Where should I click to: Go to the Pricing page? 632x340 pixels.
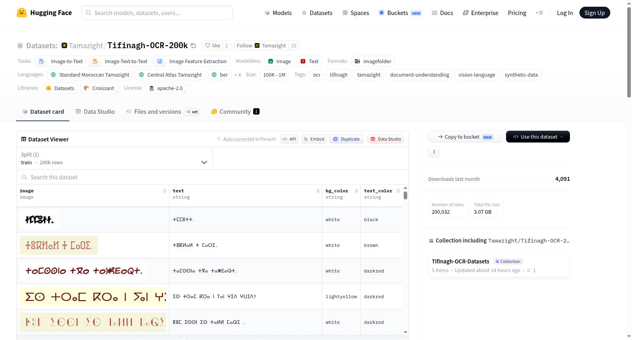coord(517,13)
